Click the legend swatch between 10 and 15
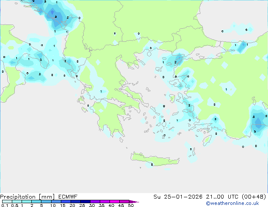The height and width of the screenshot is (207, 268). coord(56,202)
